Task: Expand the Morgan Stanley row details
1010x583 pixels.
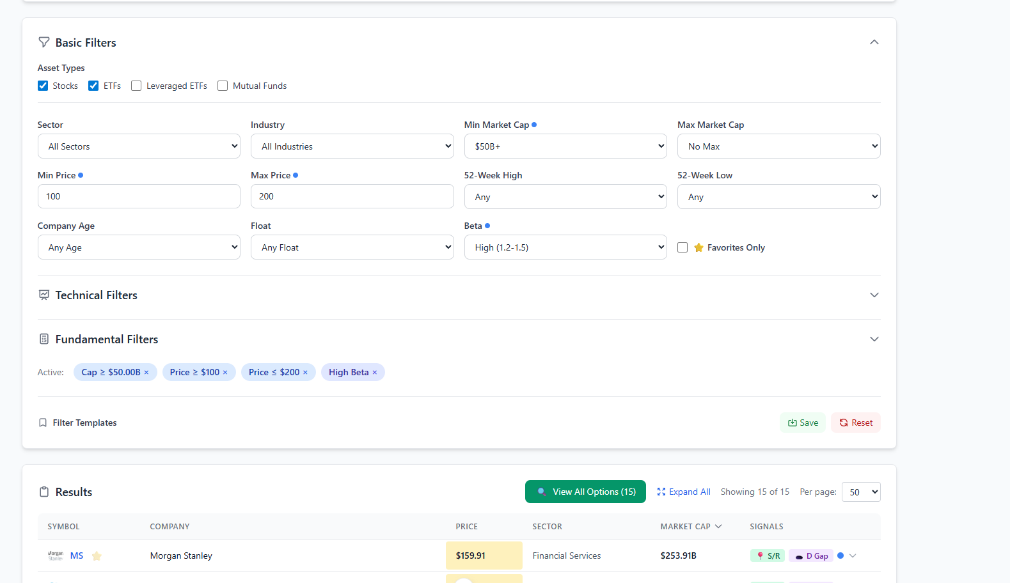Action: 853,556
